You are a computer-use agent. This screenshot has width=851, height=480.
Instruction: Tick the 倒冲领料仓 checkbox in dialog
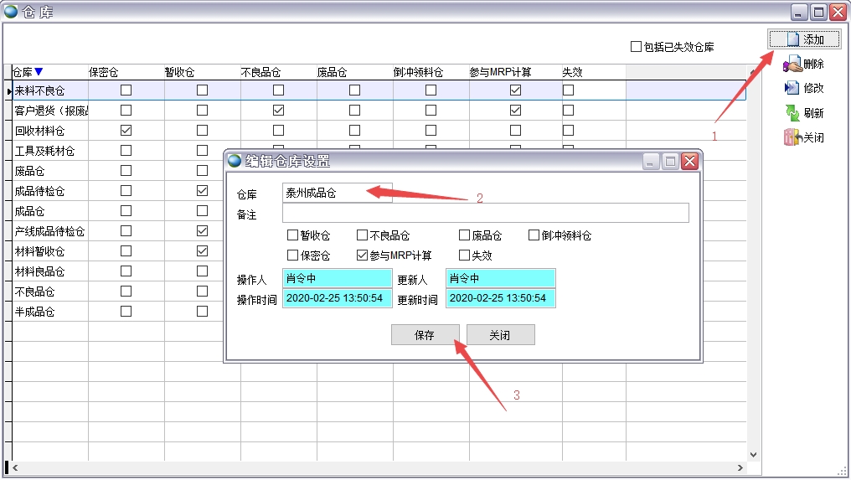534,235
